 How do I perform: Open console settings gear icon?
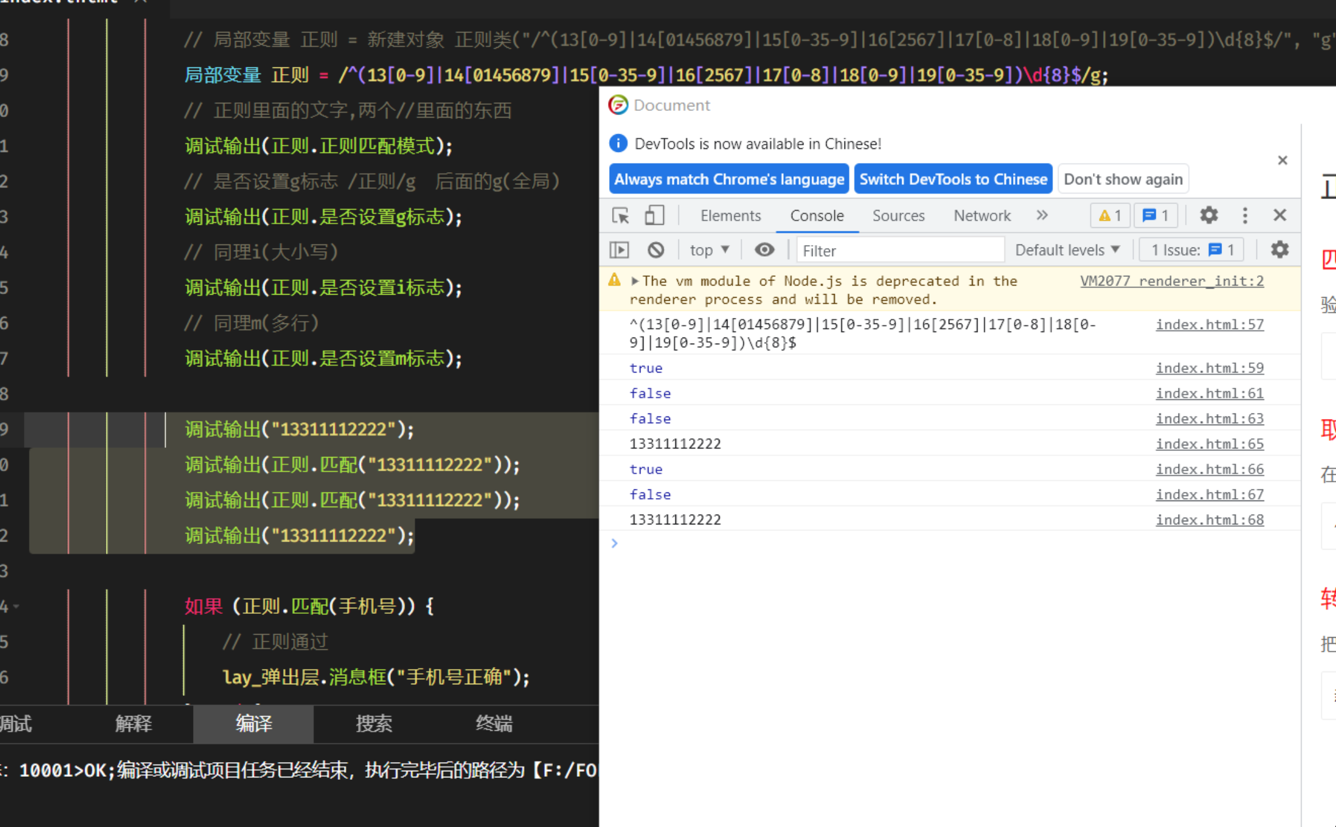1280,250
